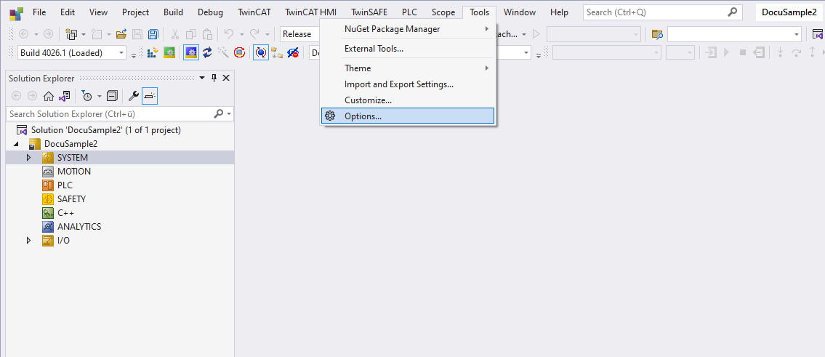Click the green Restart TwinCAT Run Mode icon
Screen dimensions: 825x357
pos(169,52)
